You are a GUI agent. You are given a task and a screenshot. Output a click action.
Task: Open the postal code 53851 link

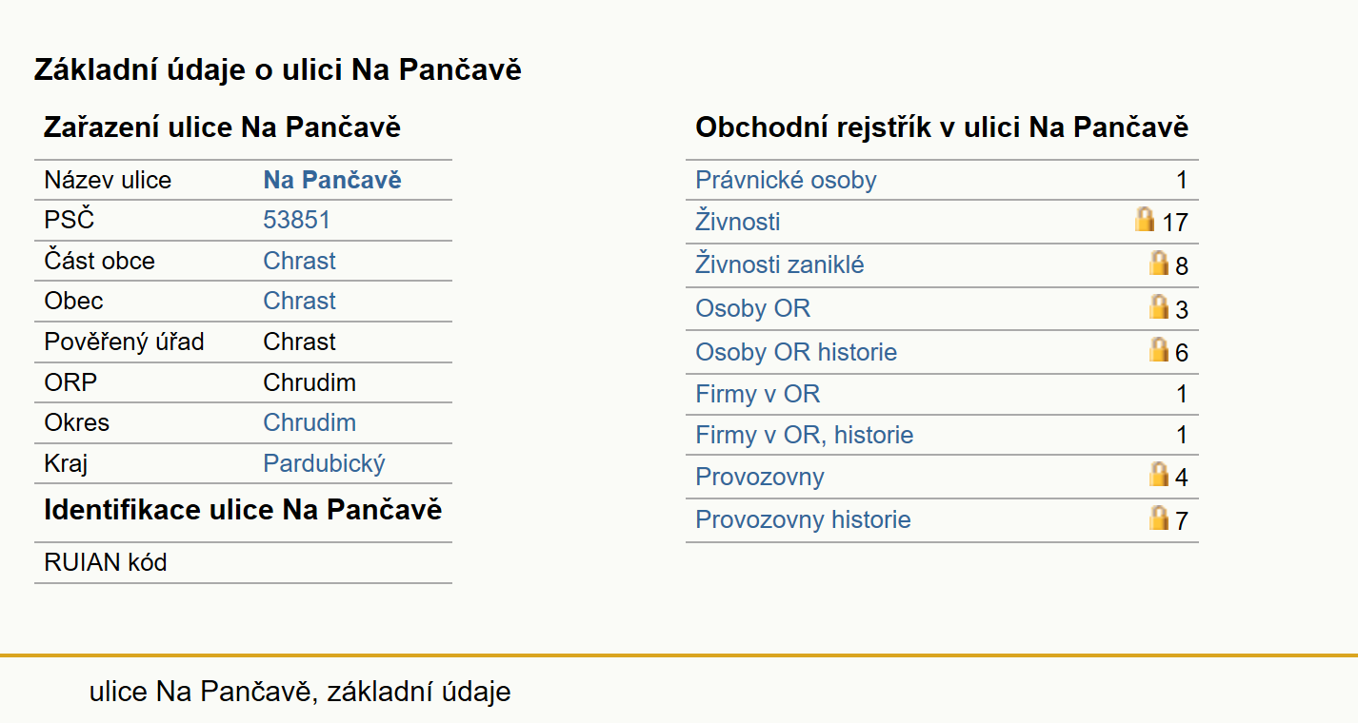pyautogui.click(x=297, y=220)
